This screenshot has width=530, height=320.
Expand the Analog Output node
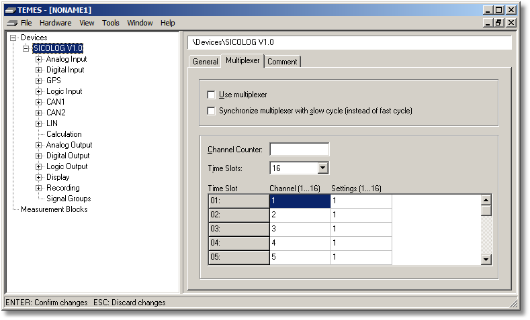pos(38,145)
